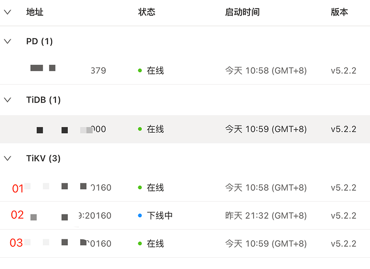The height and width of the screenshot is (269, 370).
Task: Collapse the TiKV (3) group chevron
Action: pyautogui.click(x=8, y=158)
